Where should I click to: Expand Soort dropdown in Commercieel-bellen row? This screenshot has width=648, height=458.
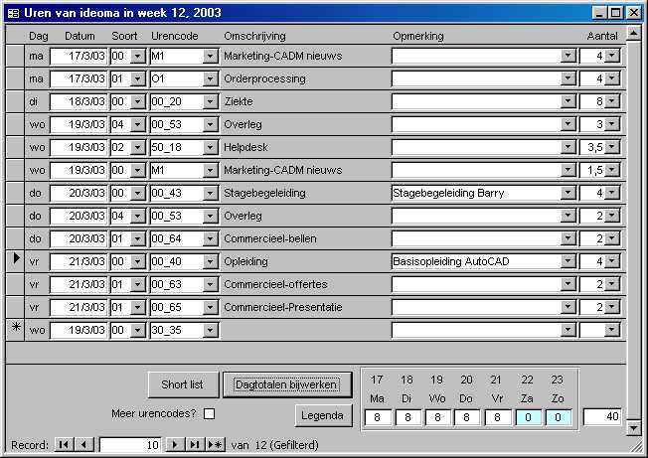[x=137, y=238]
